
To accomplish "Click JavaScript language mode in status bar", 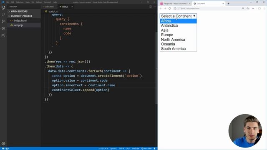I will pyautogui.click(x=136, y=148).
